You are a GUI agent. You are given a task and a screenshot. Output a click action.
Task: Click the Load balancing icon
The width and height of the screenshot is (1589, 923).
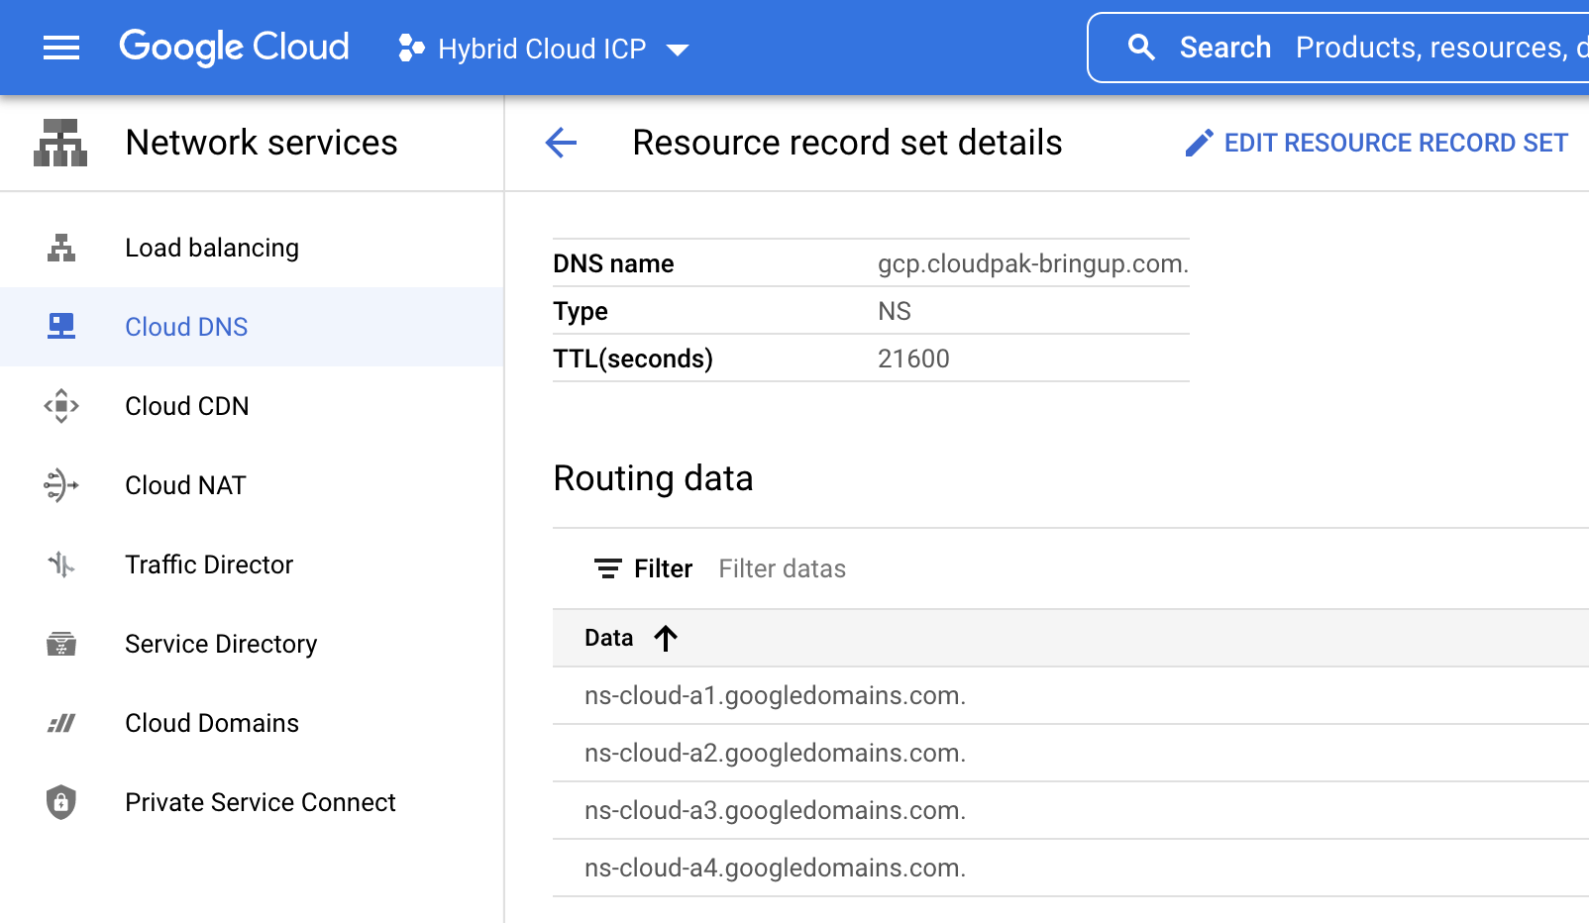pyautogui.click(x=61, y=248)
